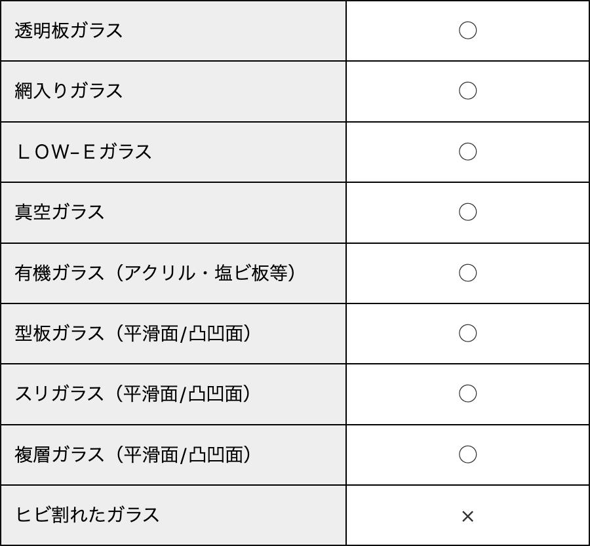The height and width of the screenshot is (546, 590).
Task: Click the circle mark for 真空ガラス
Action: (x=467, y=212)
